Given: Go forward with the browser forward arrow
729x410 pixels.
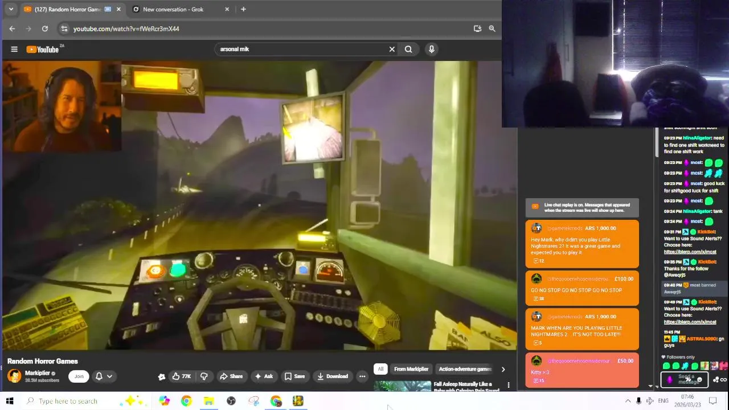Looking at the screenshot, I should tap(28, 28).
